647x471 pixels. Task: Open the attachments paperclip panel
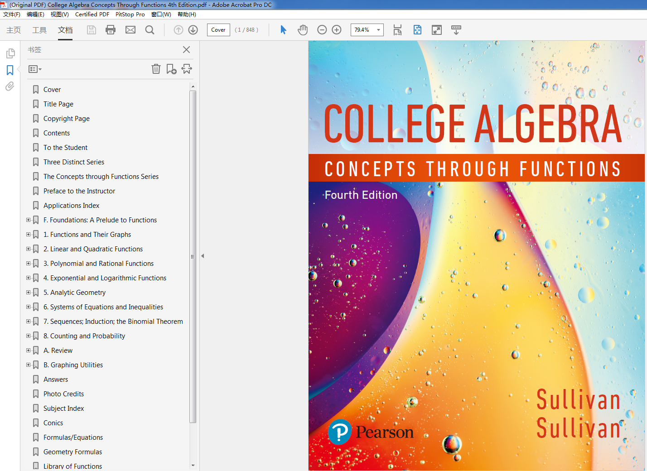pyautogui.click(x=10, y=86)
